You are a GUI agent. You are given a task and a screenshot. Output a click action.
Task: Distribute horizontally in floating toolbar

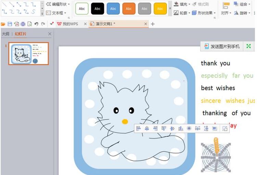coord(197,128)
